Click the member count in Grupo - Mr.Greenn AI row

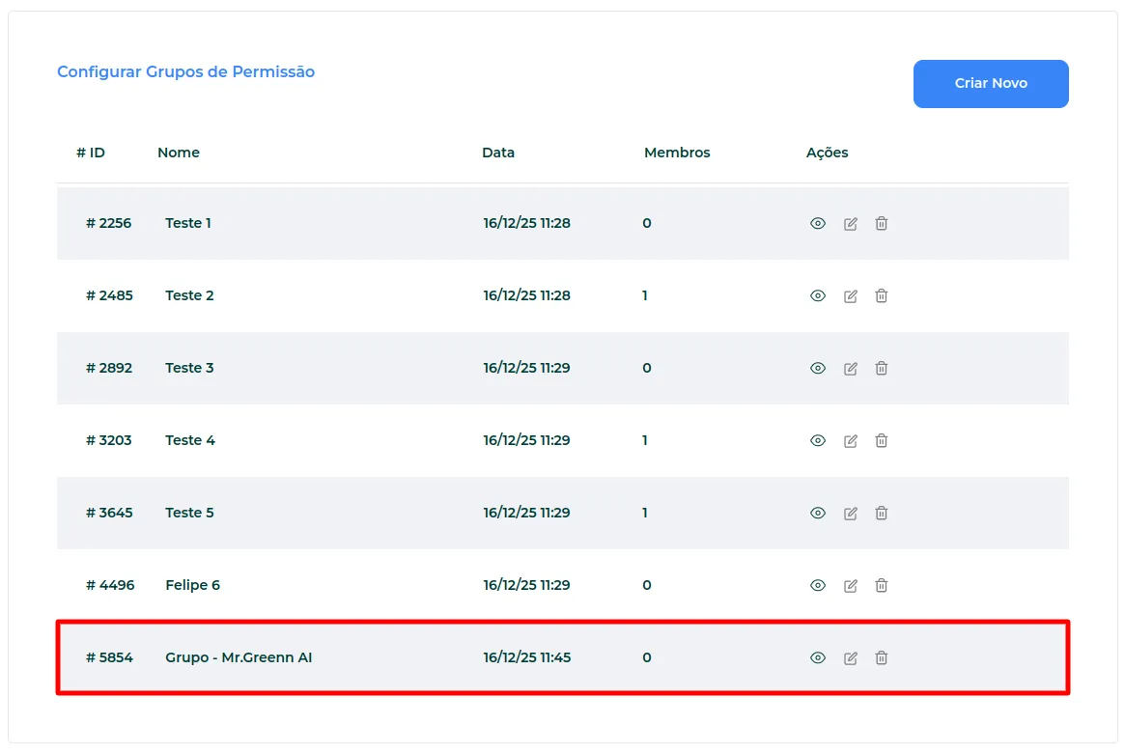[646, 657]
